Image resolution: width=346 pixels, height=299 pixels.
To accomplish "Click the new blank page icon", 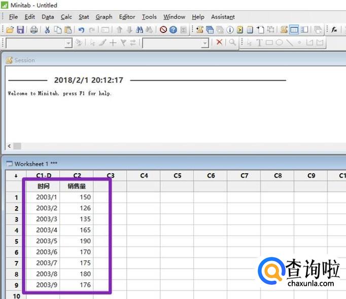I will click(x=260, y=29).
